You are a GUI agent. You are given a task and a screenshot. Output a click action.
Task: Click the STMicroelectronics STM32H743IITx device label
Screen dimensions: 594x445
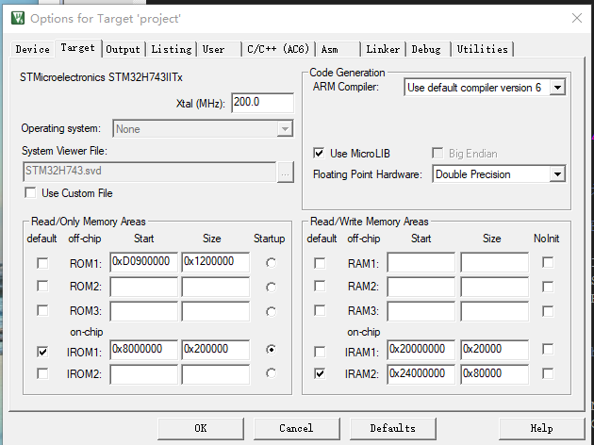point(101,77)
